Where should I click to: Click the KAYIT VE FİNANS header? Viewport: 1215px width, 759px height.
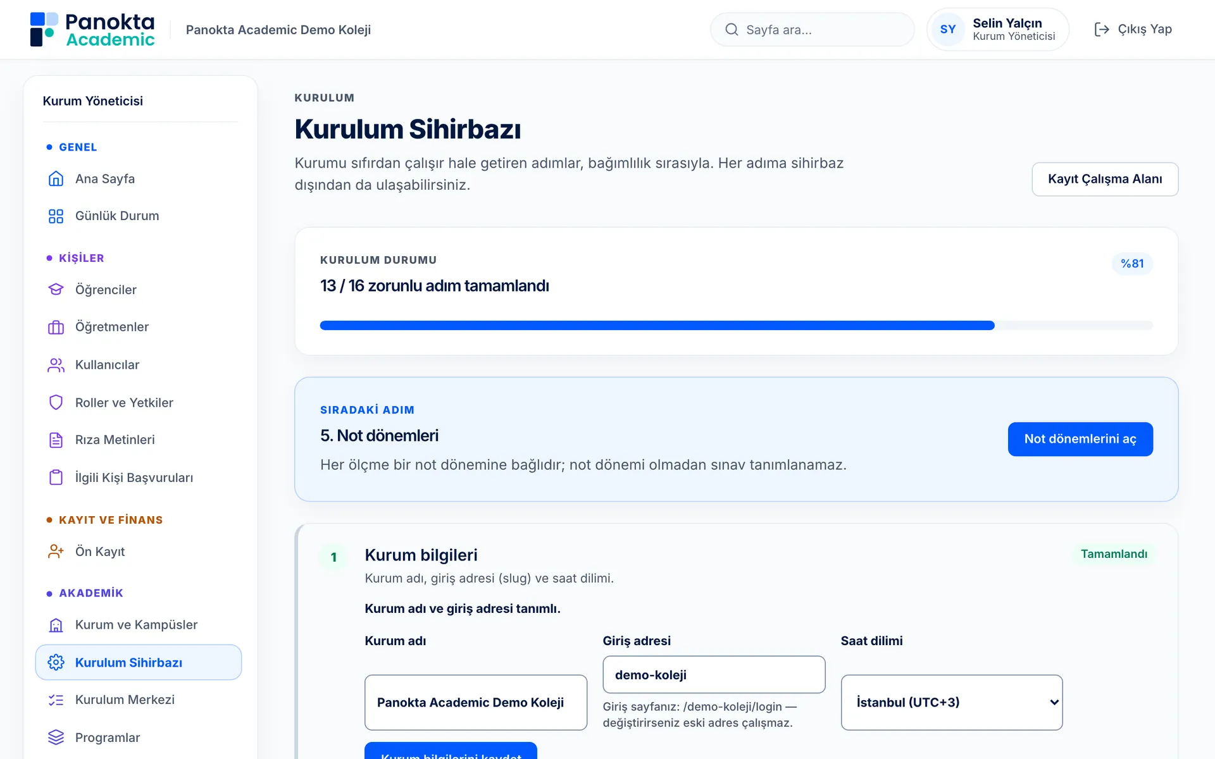click(111, 520)
